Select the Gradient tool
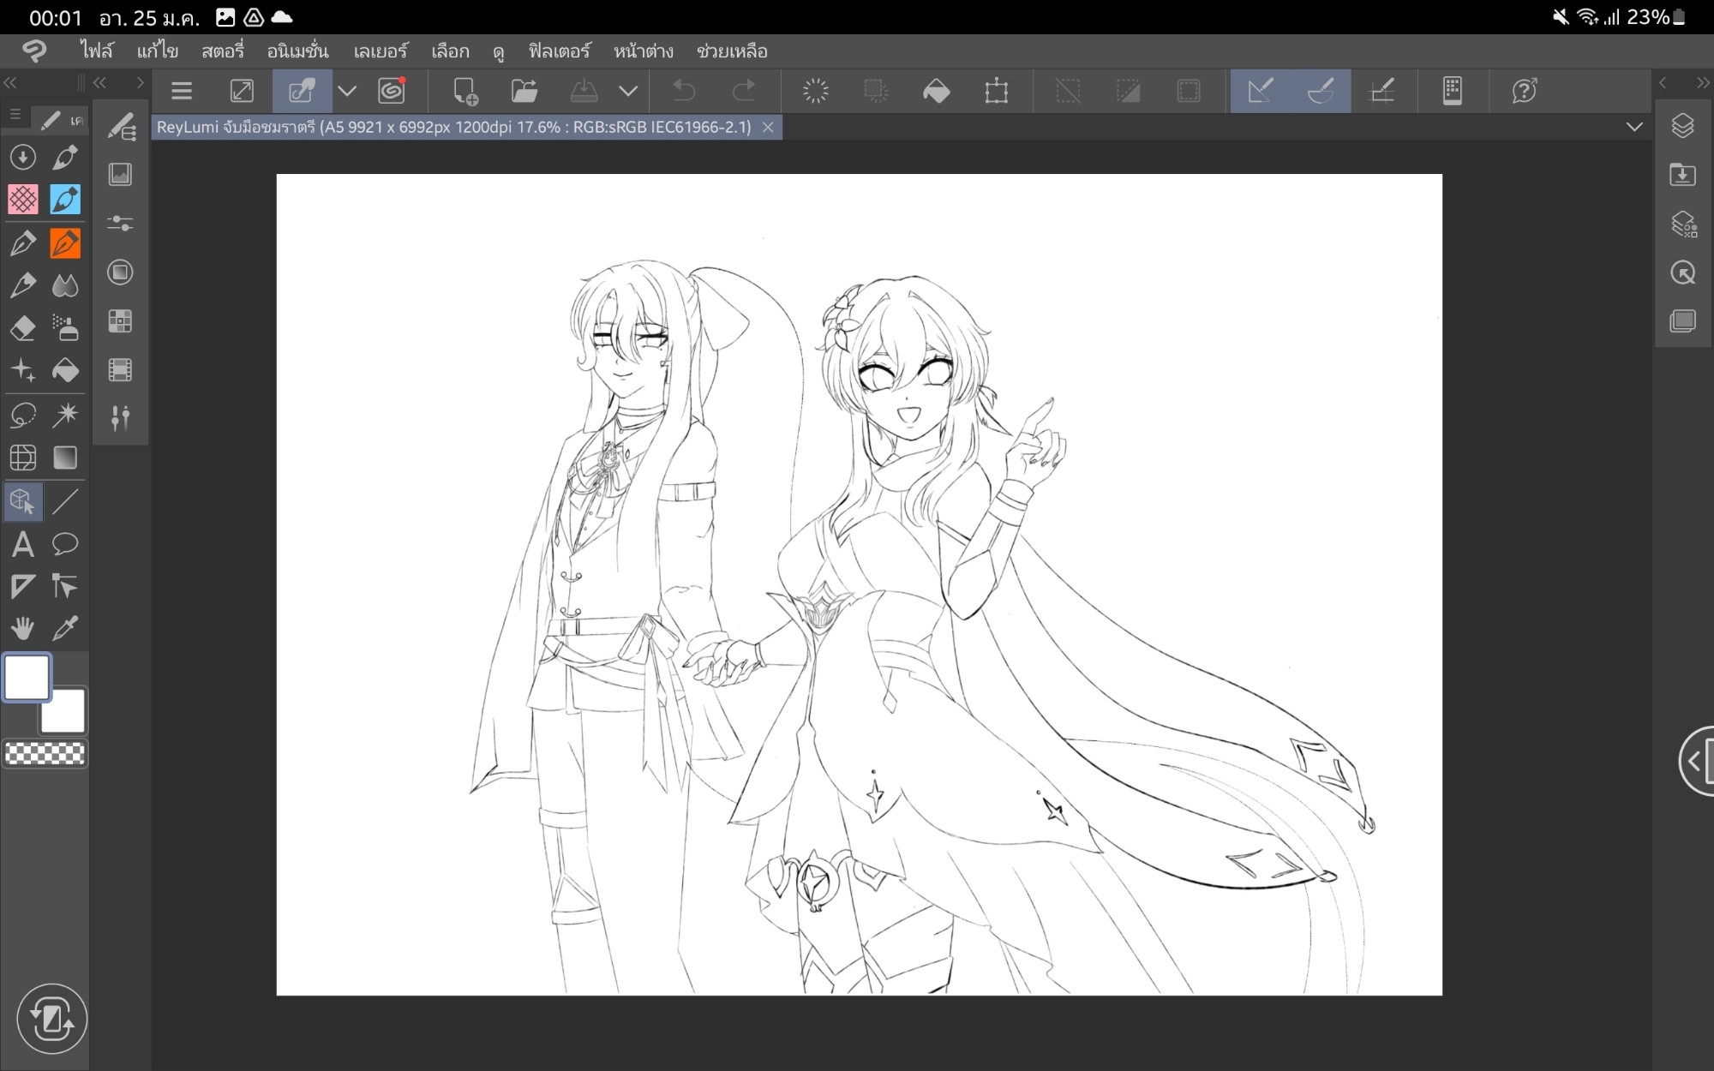The width and height of the screenshot is (1714, 1071). coord(65,458)
